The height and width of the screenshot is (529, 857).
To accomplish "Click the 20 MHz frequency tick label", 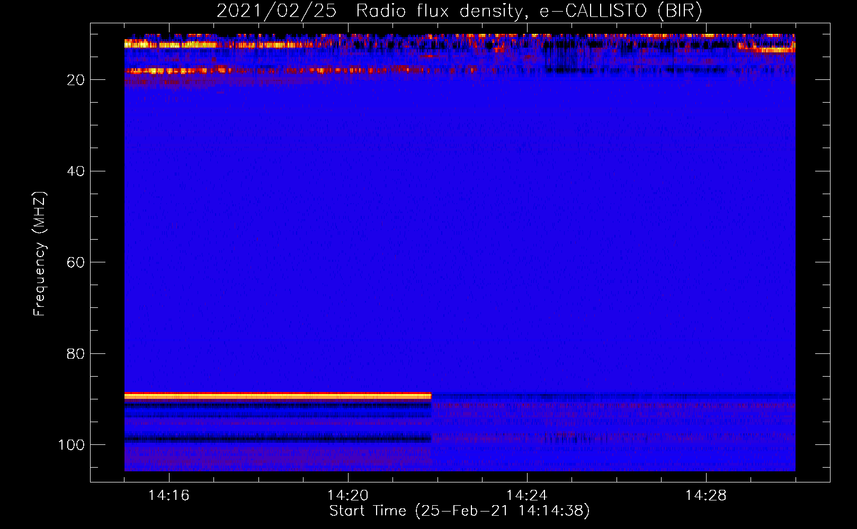I will point(76,80).
